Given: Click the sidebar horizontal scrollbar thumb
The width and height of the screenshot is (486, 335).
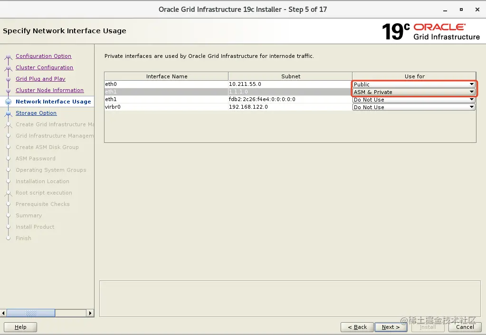Looking at the screenshot, I should (x=31, y=313).
